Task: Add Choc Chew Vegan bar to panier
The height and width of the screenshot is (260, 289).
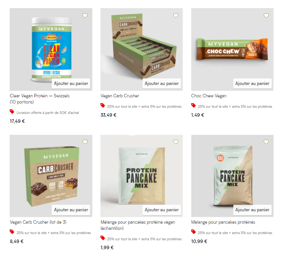Action: 252,83
